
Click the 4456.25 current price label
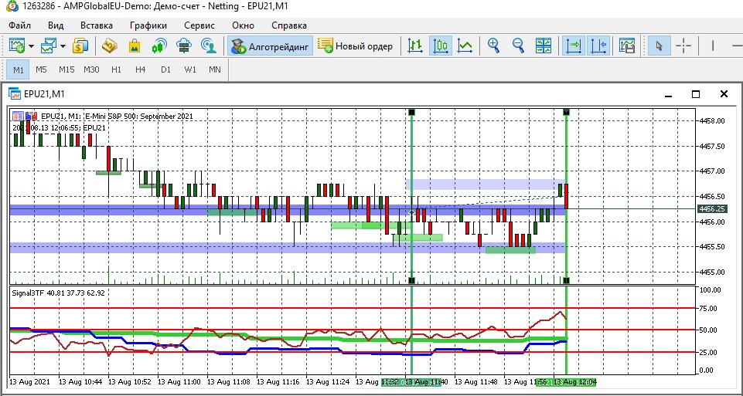coord(711,208)
